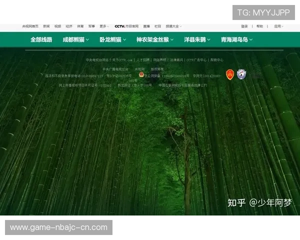Click the red shield badge icon in footer
This screenshot has width=300, height=240.
(x=230, y=74)
